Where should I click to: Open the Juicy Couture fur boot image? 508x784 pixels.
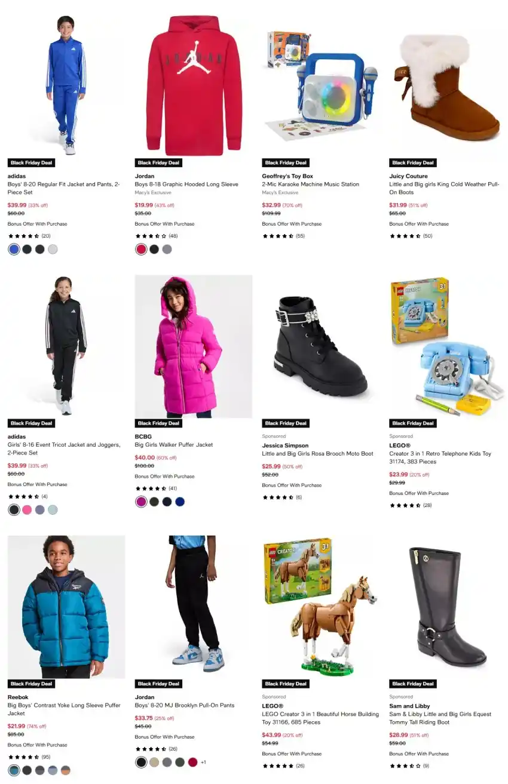pyautogui.click(x=447, y=85)
